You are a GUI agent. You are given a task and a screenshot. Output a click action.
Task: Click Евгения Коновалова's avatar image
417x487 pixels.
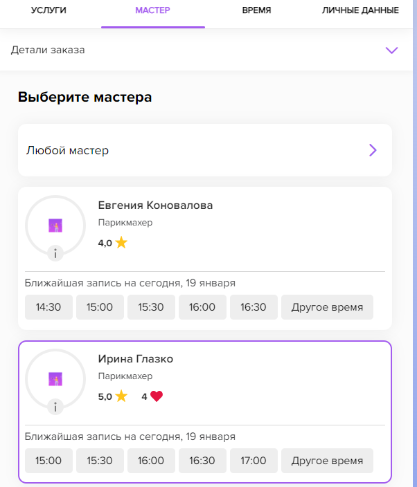[x=55, y=226]
